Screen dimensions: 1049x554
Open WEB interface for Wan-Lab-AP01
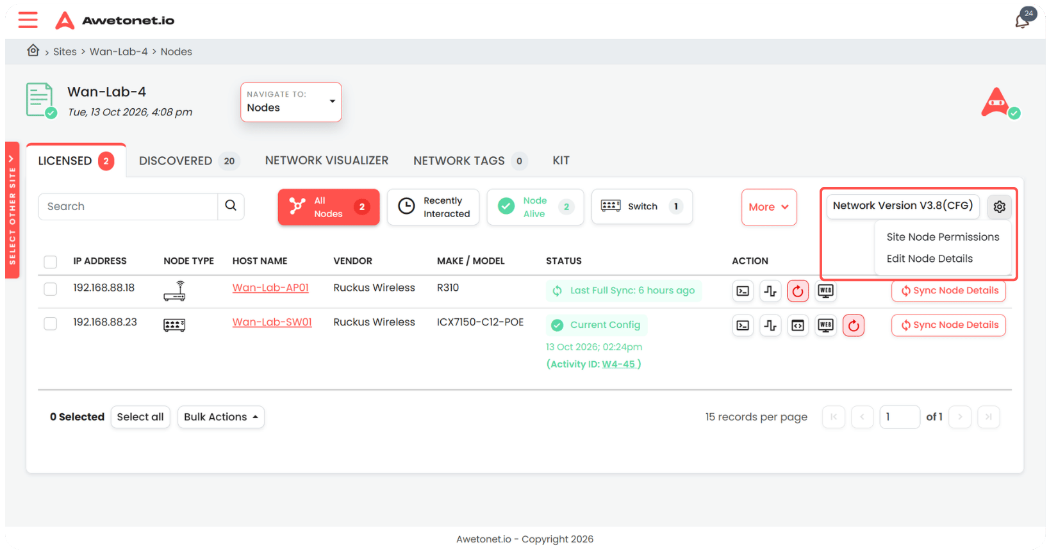pos(826,291)
